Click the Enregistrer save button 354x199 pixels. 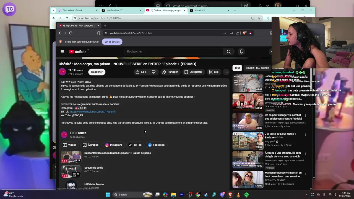click(193, 72)
